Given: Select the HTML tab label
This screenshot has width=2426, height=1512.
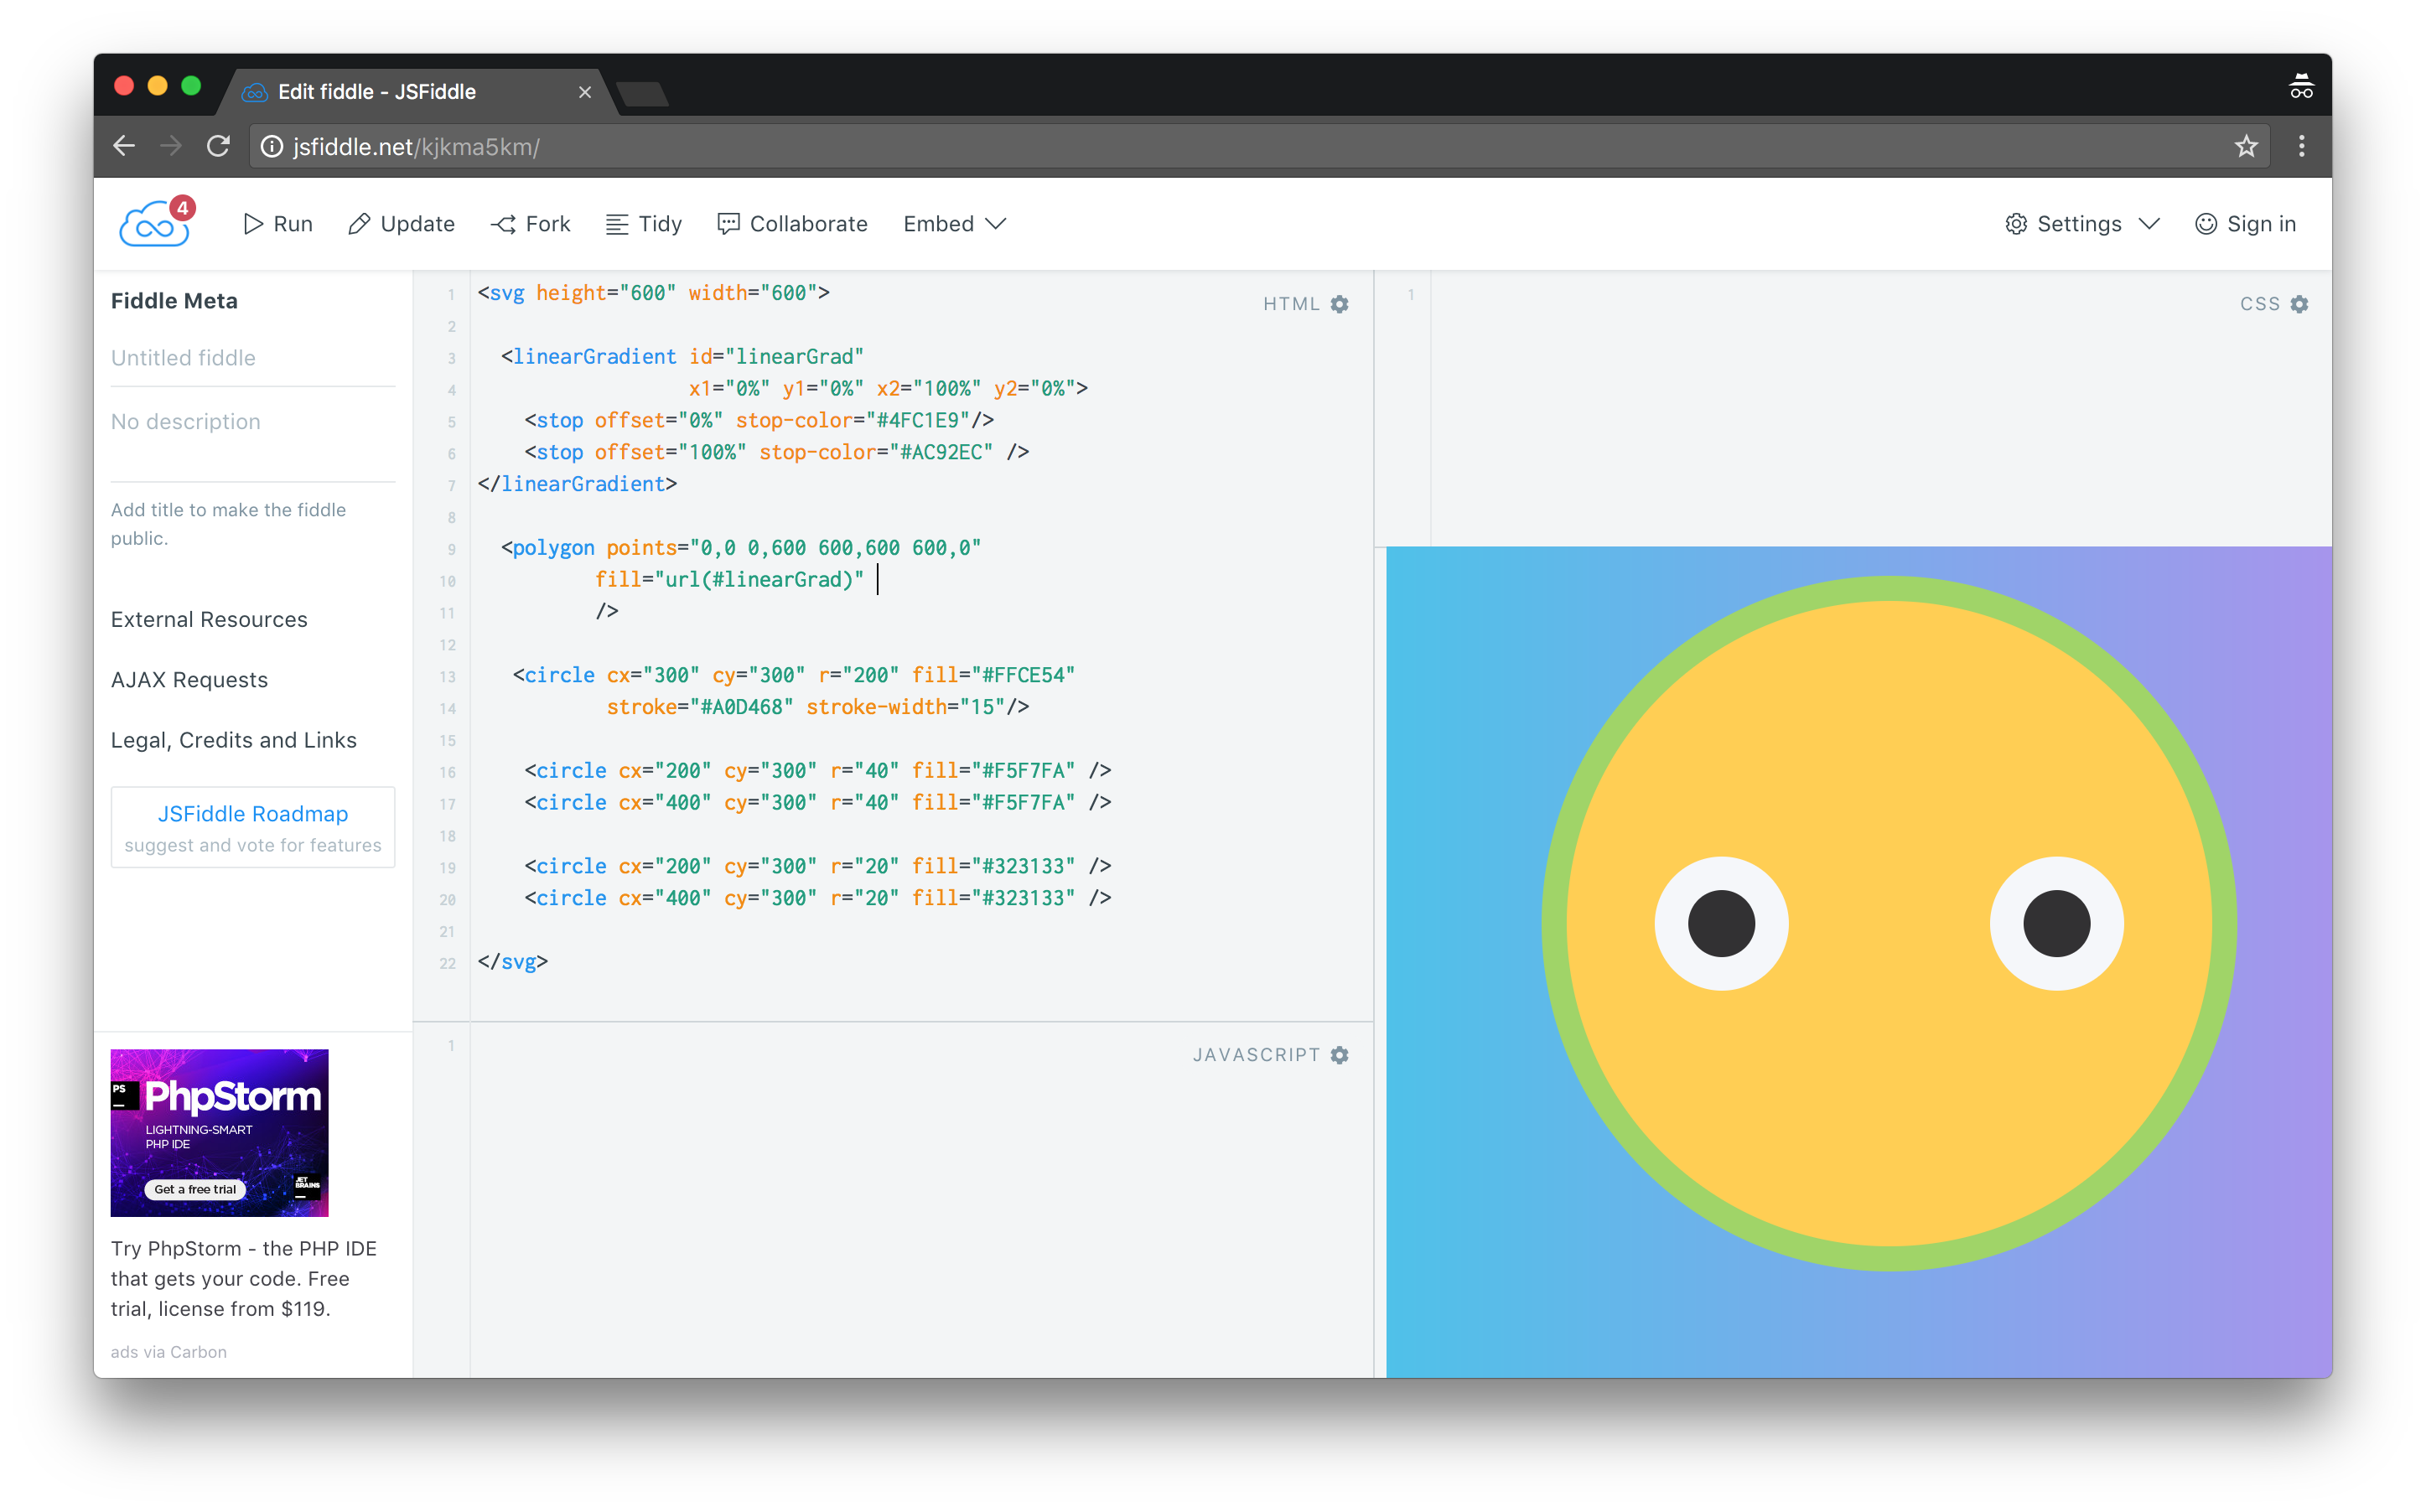Looking at the screenshot, I should tap(1288, 303).
